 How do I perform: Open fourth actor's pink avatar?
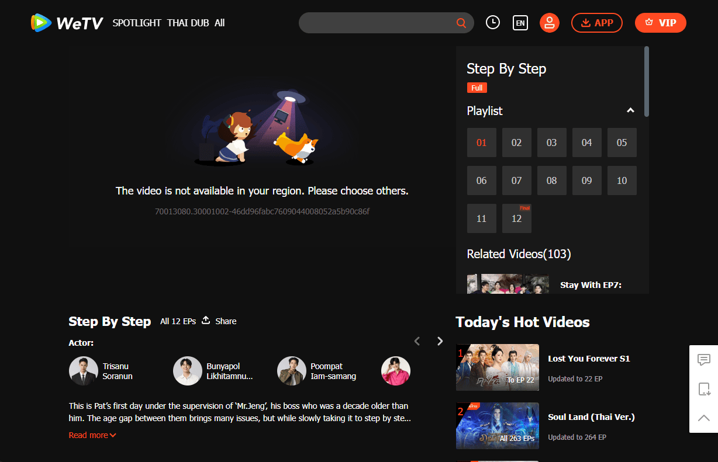[x=396, y=371]
